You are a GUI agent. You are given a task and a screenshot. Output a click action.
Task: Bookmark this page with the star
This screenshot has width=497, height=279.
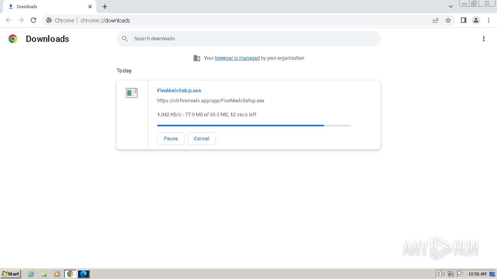coord(448,20)
